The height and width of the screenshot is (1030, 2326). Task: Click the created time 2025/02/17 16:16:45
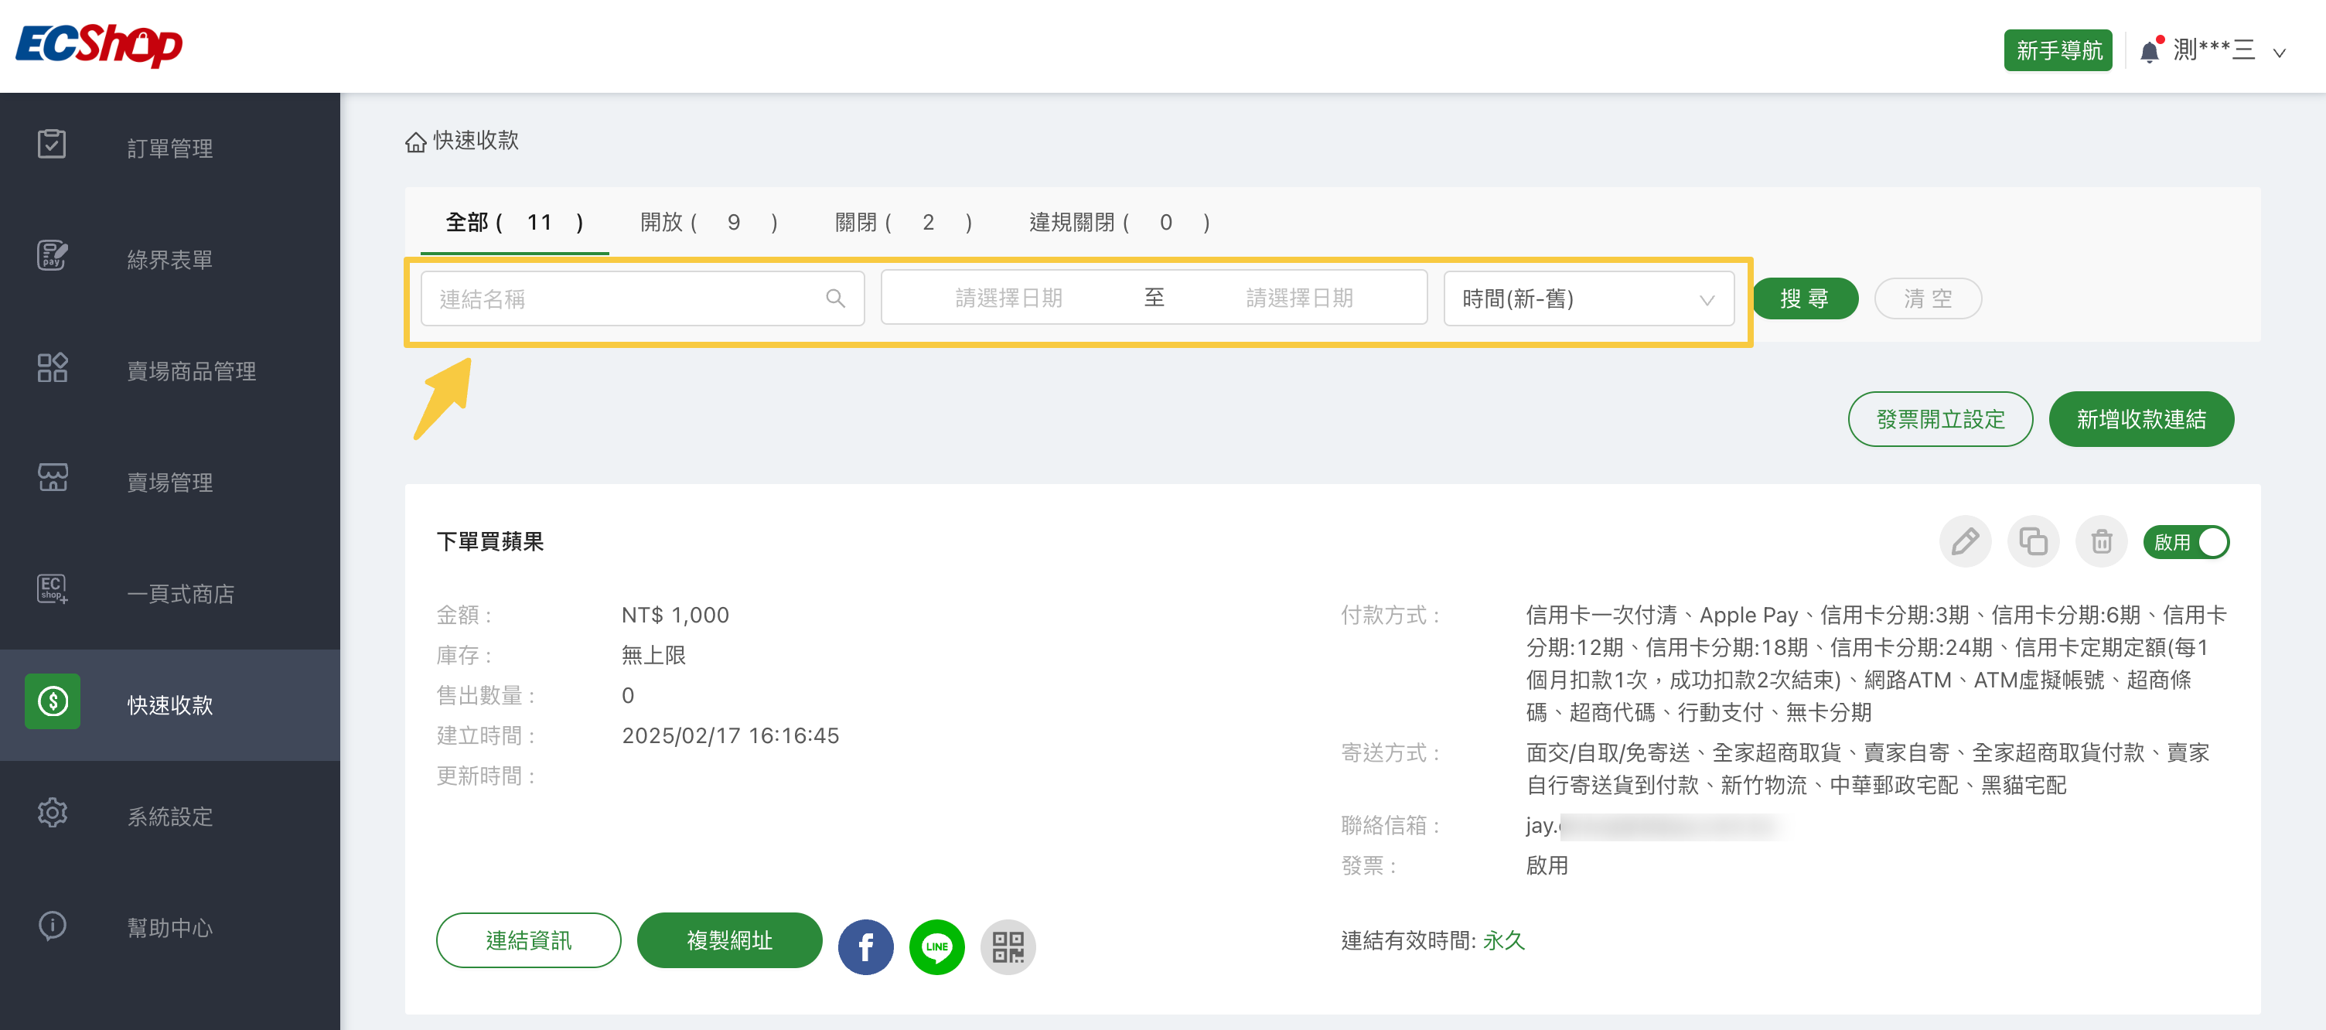click(x=731, y=737)
